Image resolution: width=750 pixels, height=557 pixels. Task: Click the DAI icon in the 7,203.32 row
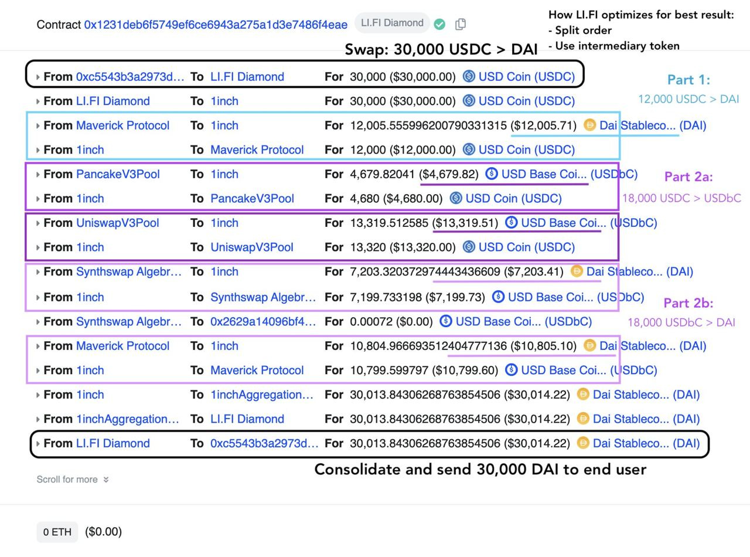coord(577,271)
